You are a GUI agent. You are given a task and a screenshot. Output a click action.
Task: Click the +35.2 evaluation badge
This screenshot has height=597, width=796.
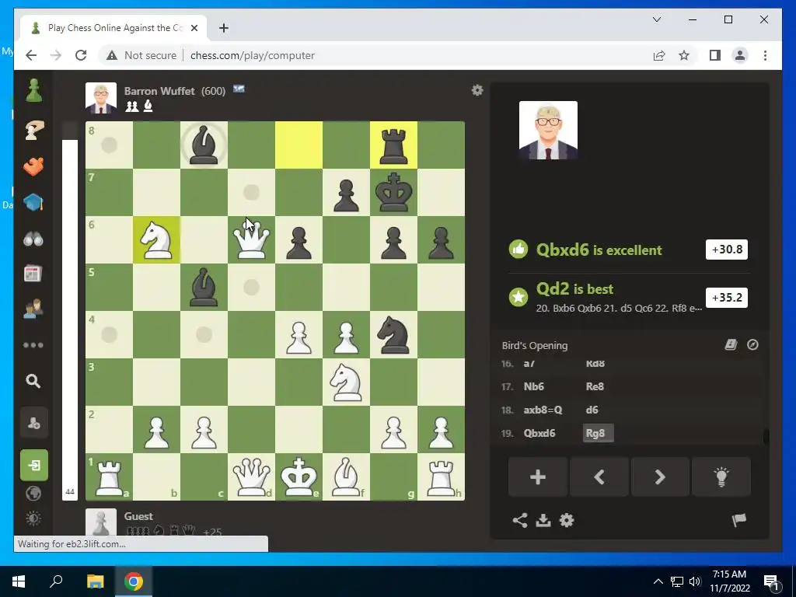point(727,298)
